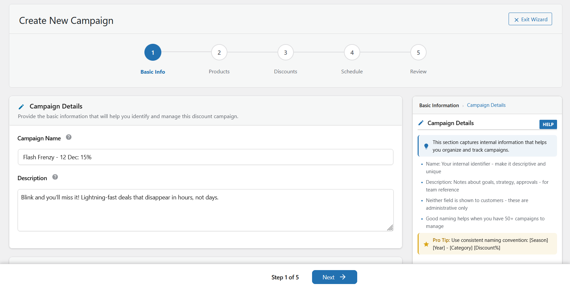Viewport: 570px width, 289px height.
Task: Click Basic Information breadcrumb
Action: (x=439, y=106)
